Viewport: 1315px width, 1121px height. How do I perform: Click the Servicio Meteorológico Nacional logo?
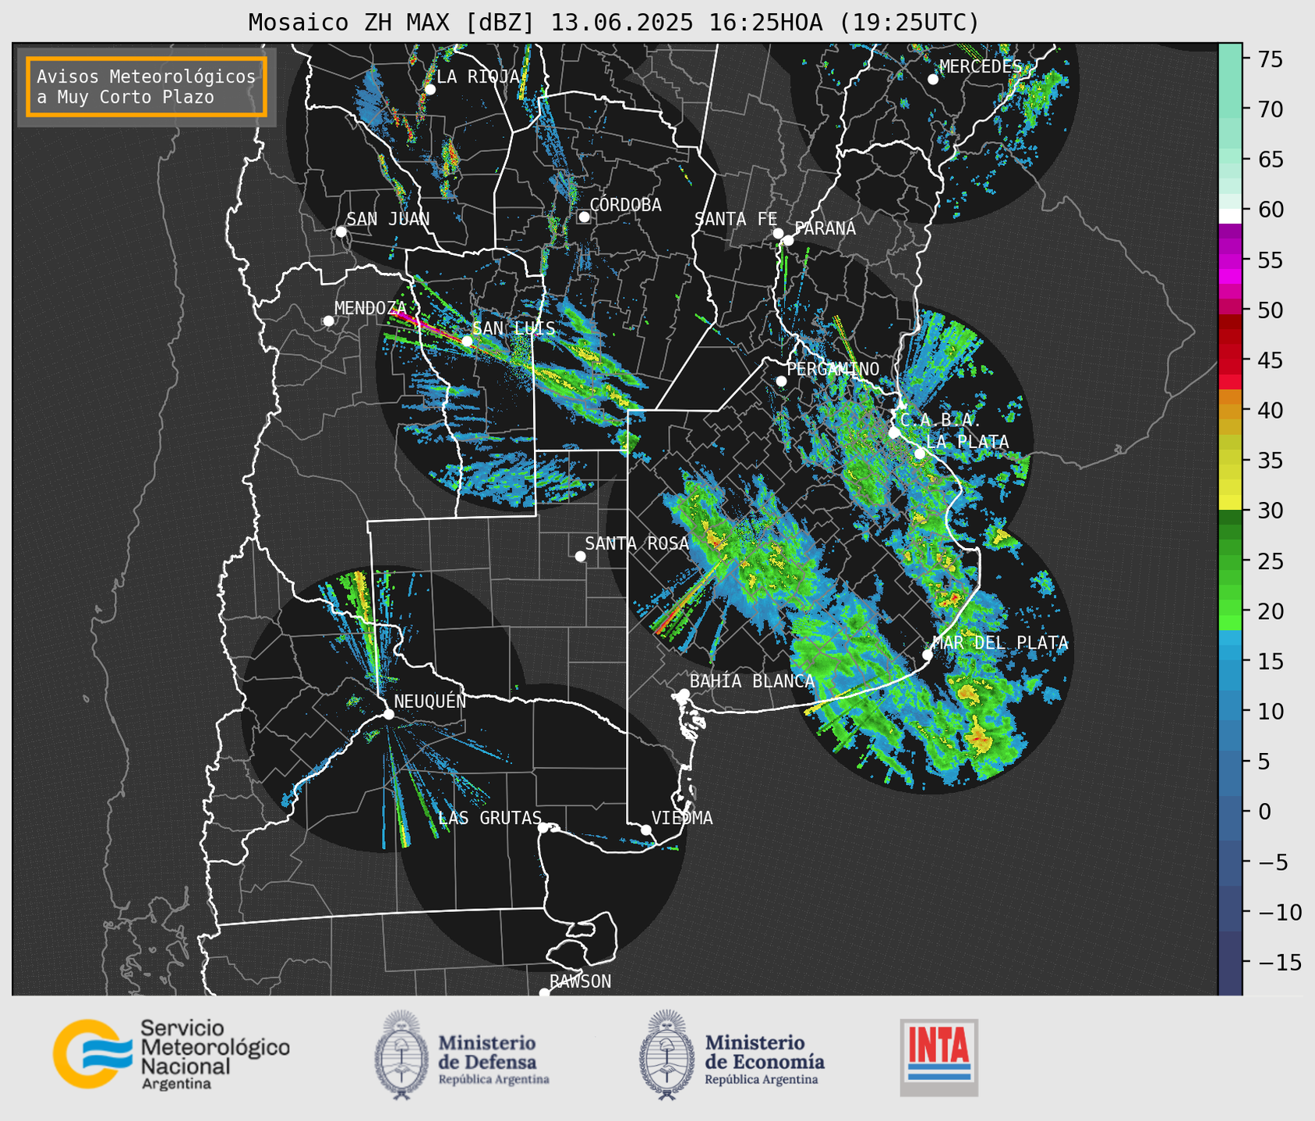pyautogui.click(x=171, y=1054)
